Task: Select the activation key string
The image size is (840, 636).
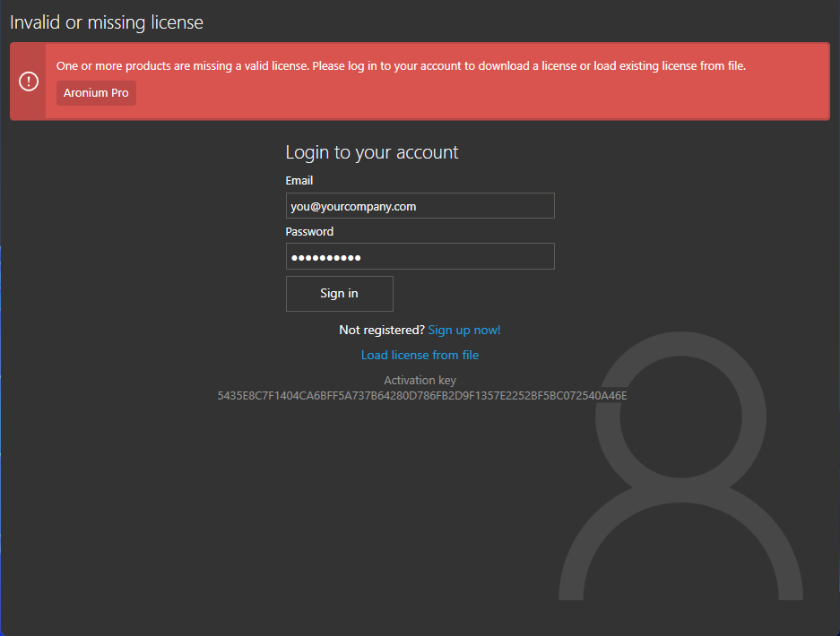Action: coord(421,395)
